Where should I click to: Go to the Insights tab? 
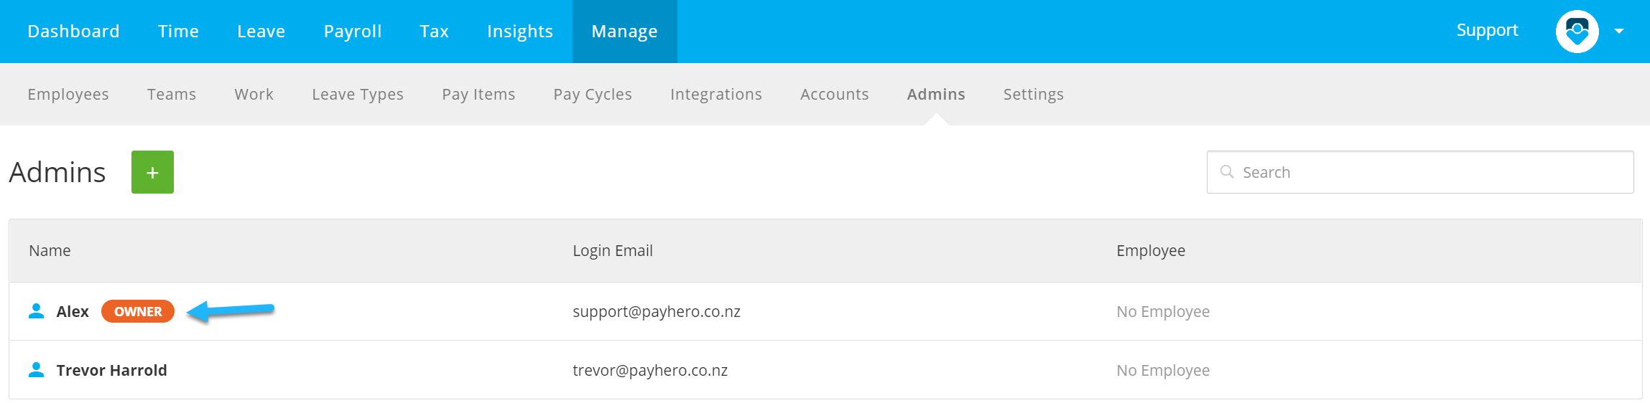point(520,32)
